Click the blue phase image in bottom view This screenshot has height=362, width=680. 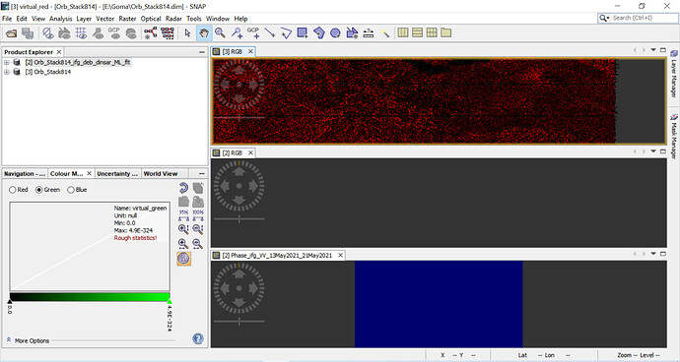(439, 304)
